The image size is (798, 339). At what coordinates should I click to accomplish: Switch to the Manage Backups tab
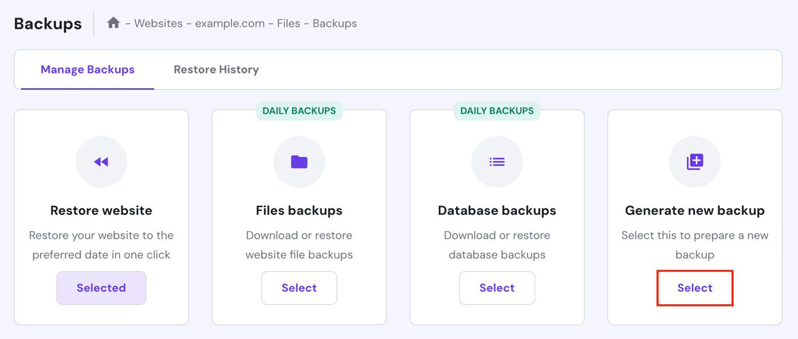pyautogui.click(x=86, y=69)
